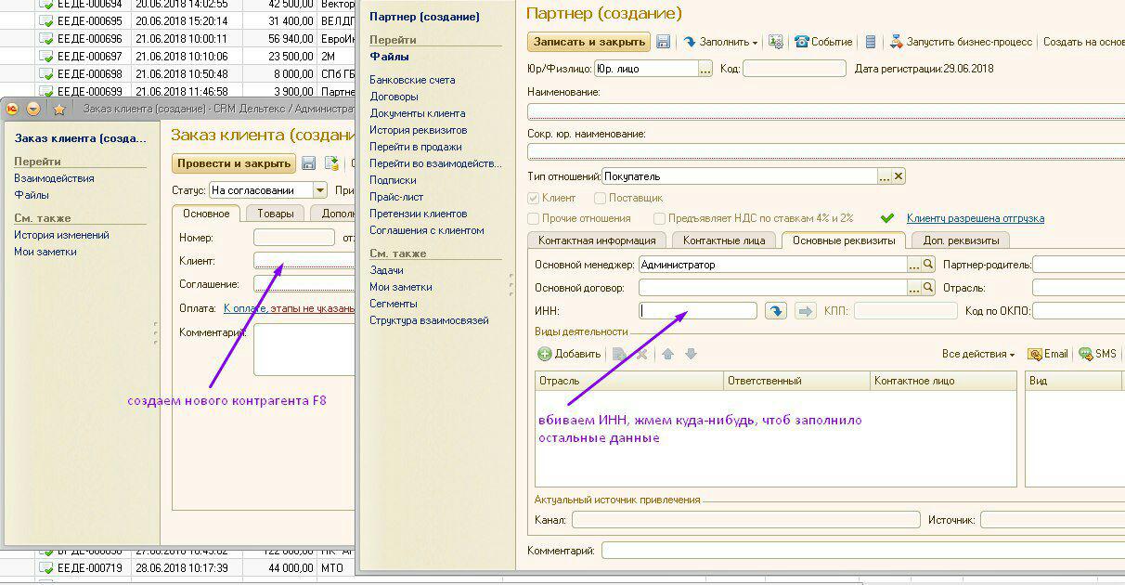The height and width of the screenshot is (585, 1125).
Task: Open the Все действия dropdown menu
Action: [977, 354]
